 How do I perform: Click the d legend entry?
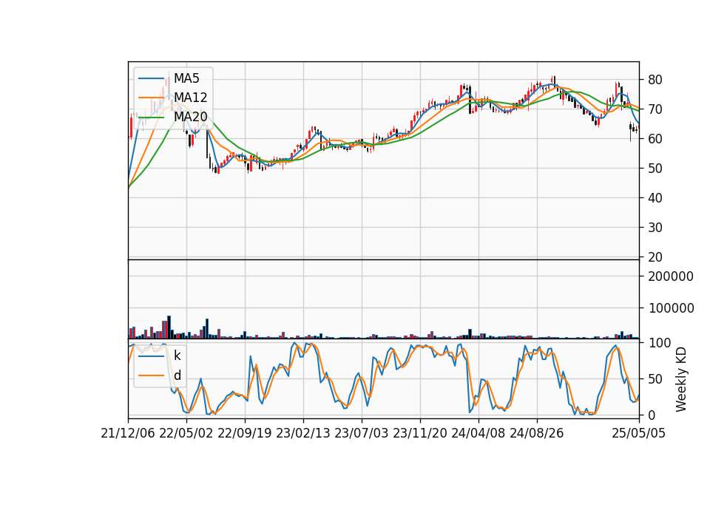click(177, 375)
